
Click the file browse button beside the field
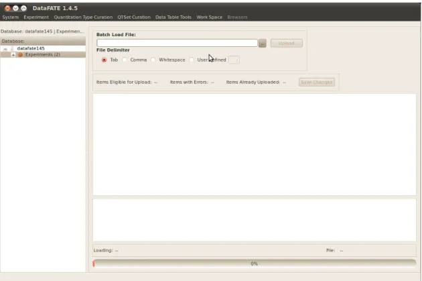(x=263, y=43)
